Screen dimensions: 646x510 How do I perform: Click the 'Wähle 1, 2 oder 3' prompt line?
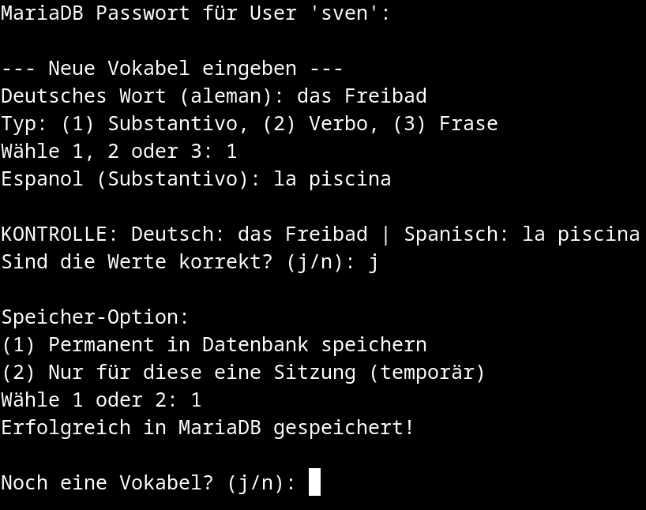118,152
